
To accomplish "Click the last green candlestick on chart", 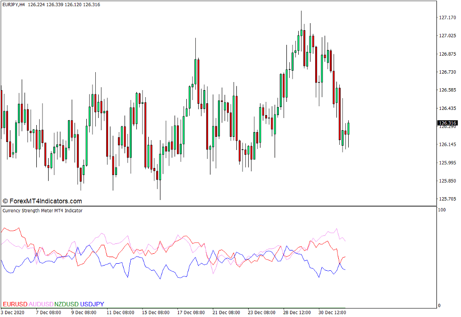I will tap(349, 128).
